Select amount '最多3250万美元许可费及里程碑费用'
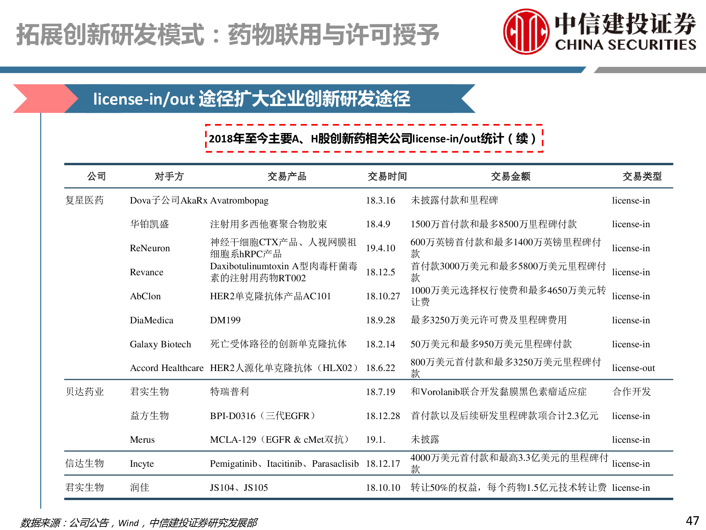The height and width of the screenshot is (530, 706). [x=489, y=320]
